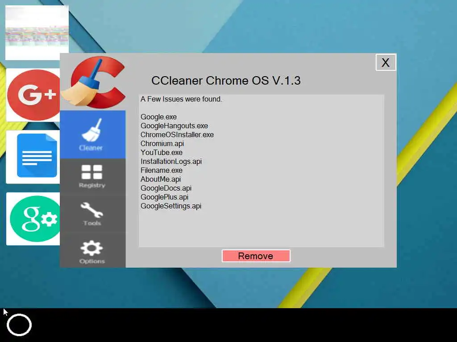Screen dimensions: 457x342
Task: Select the Cleaner sidebar tab
Action: coord(93,134)
